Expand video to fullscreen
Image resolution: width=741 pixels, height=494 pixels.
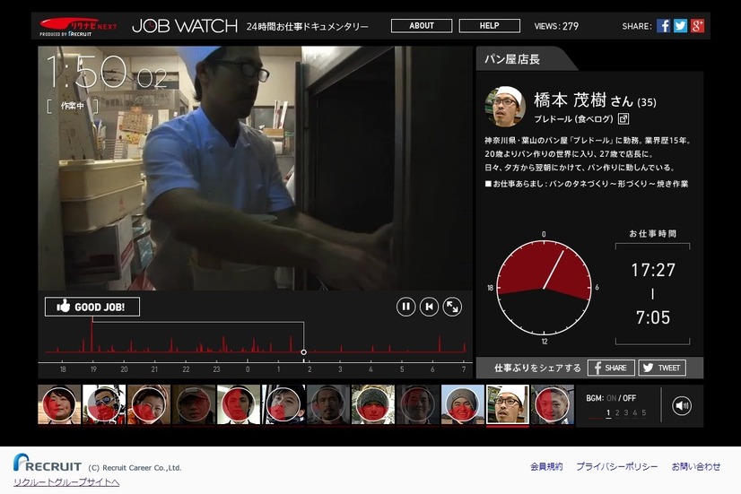click(452, 307)
